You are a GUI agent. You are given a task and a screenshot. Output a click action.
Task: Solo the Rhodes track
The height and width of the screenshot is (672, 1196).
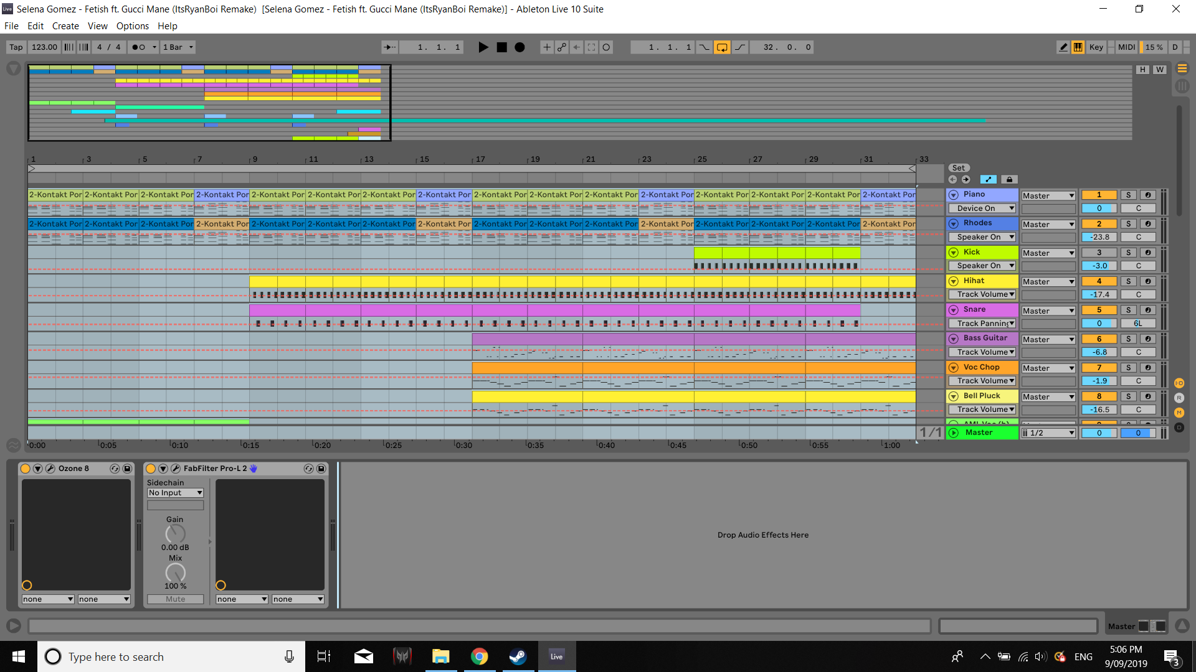1128,224
